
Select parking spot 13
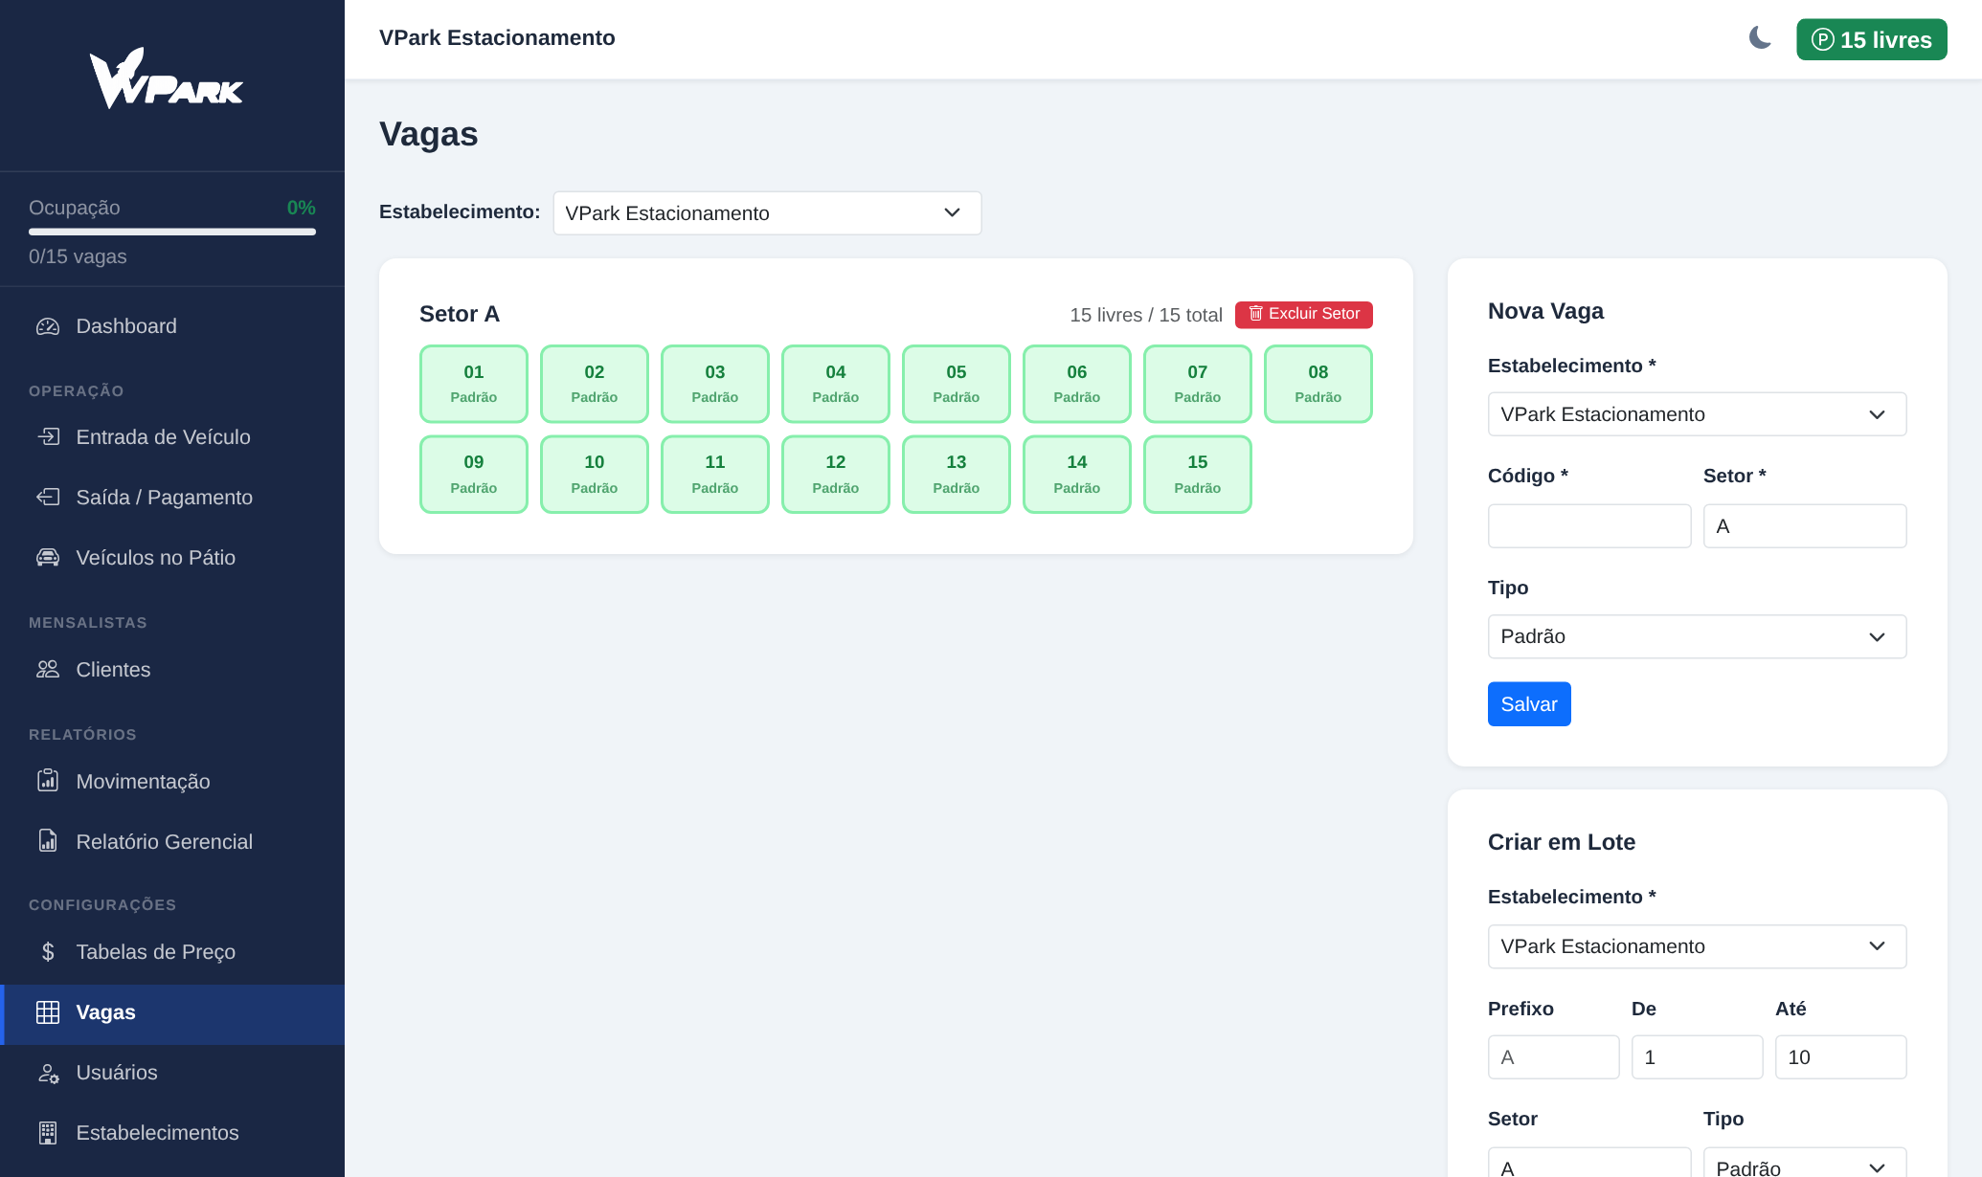(957, 475)
